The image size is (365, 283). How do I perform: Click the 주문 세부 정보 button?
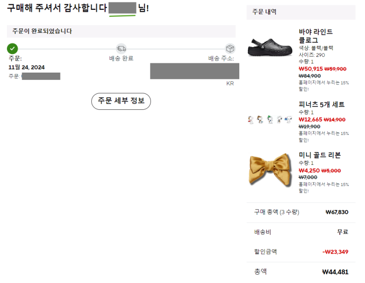(x=121, y=101)
